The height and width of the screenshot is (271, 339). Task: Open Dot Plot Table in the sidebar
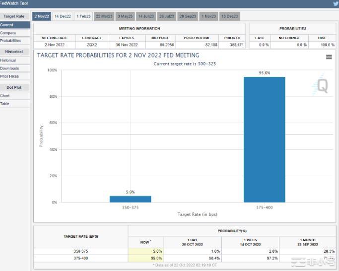tap(5, 104)
